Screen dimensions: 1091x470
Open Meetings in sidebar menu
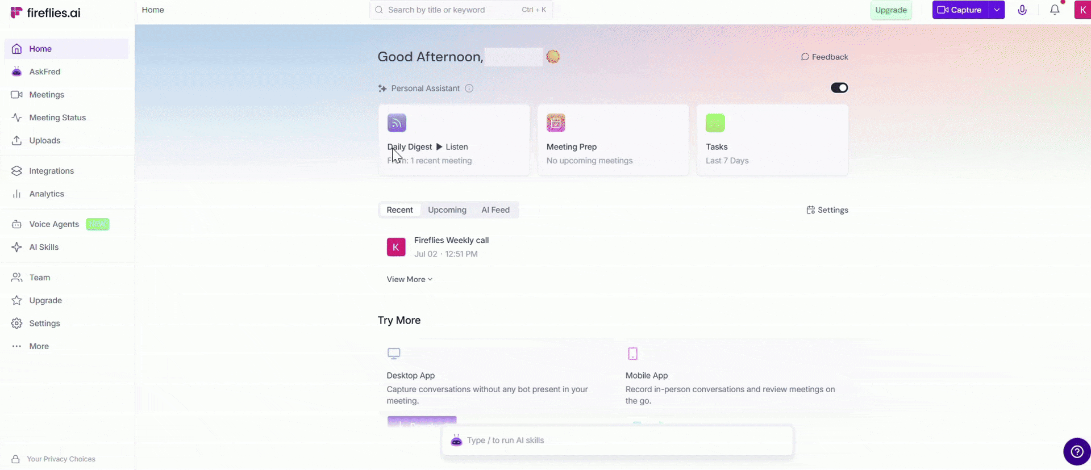tap(66, 95)
